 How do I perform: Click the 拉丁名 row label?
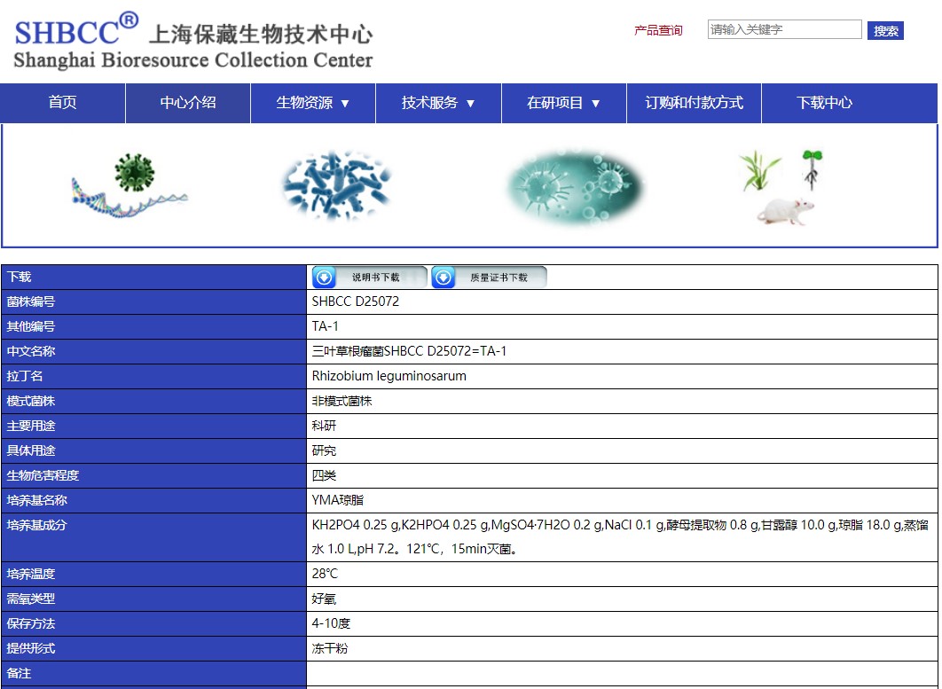pyautogui.click(x=25, y=376)
